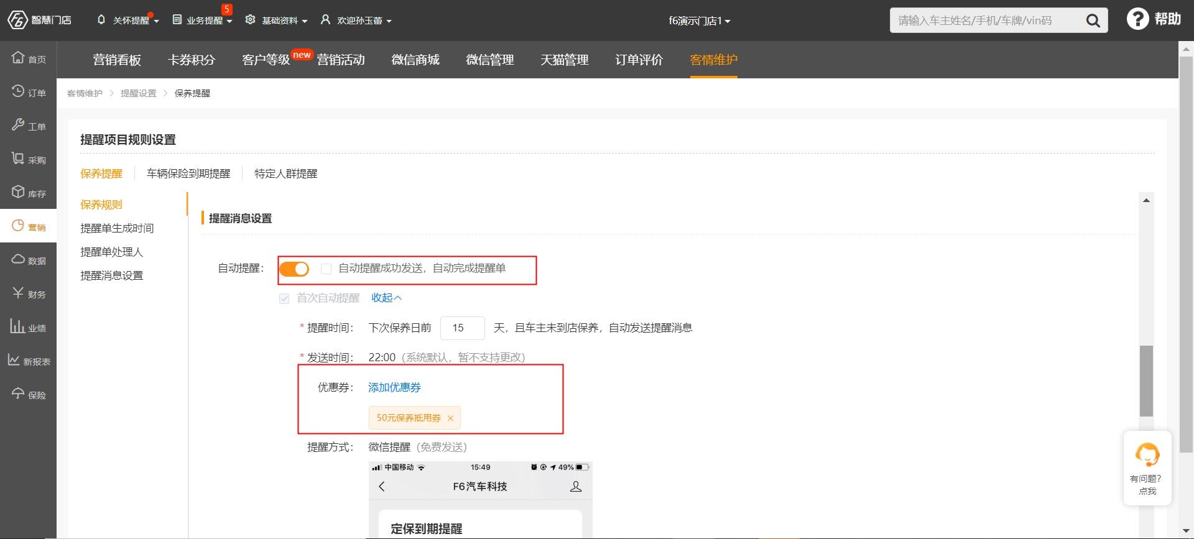
Task: Toggle the 首次自动提醒 checkbox
Action: (x=284, y=298)
